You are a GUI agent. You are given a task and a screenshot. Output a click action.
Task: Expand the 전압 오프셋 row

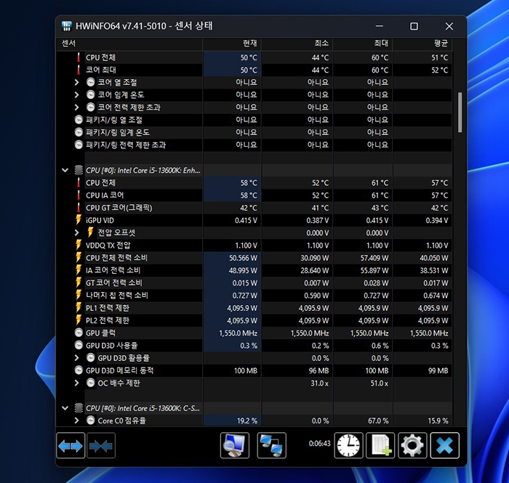click(x=77, y=232)
